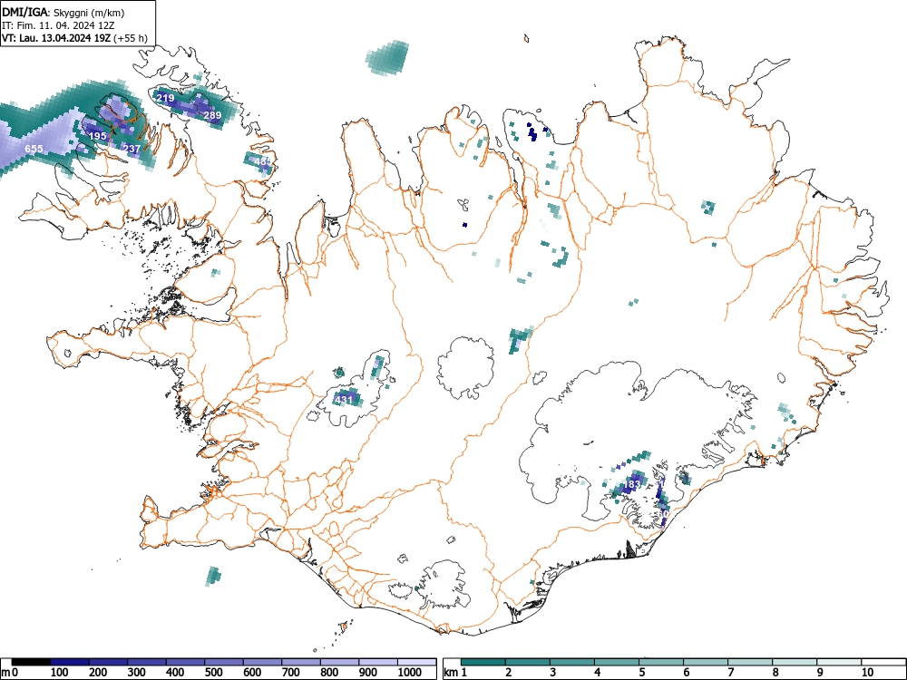Click the 700 label in the metre legend
Viewport: 907px width, 680px height.
pyautogui.click(x=290, y=673)
